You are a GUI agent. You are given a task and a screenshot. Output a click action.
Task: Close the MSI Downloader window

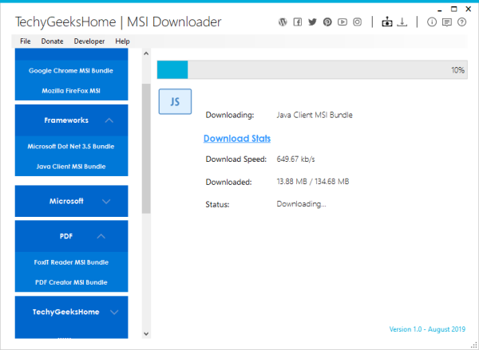469,9
